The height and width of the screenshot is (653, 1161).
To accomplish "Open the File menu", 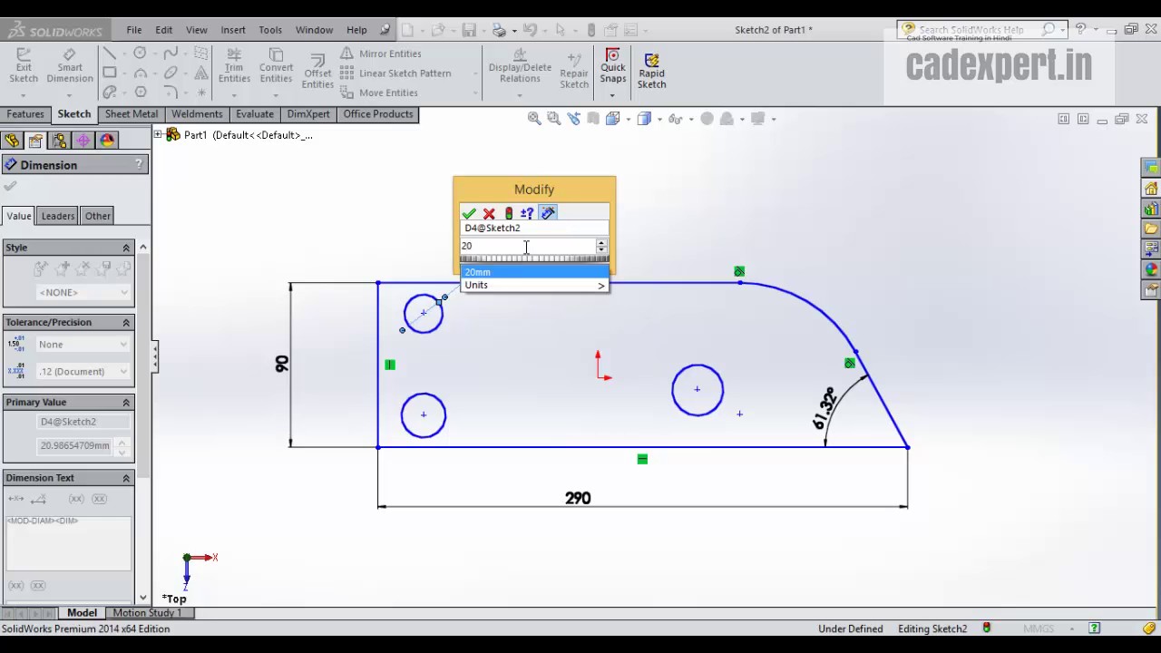I will click(133, 30).
